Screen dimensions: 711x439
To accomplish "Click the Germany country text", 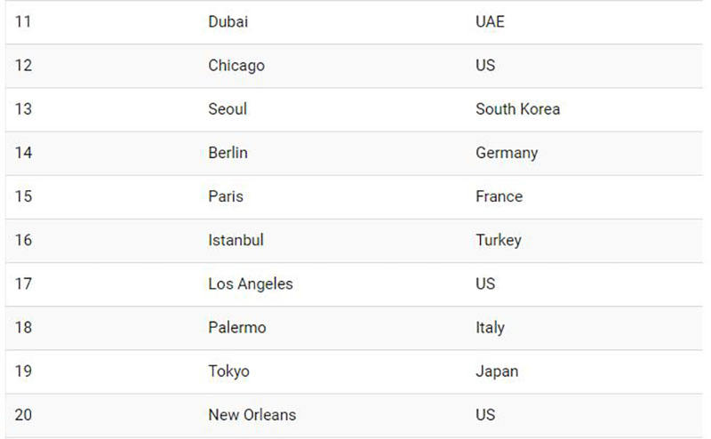I will pyautogui.click(x=507, y=153).
